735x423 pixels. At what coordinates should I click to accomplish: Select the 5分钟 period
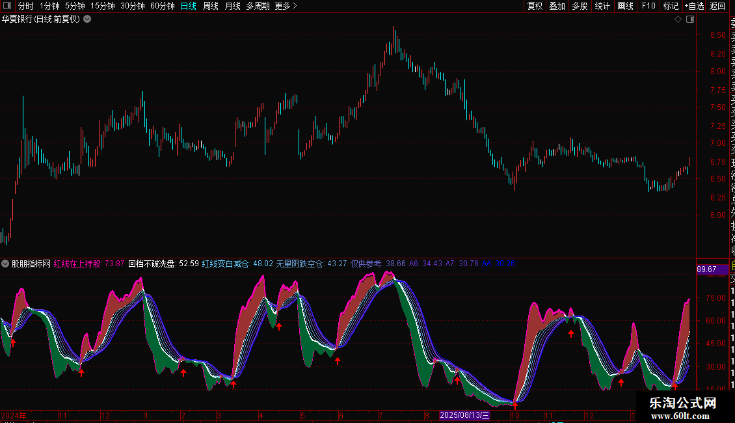[x=75, y=6]
